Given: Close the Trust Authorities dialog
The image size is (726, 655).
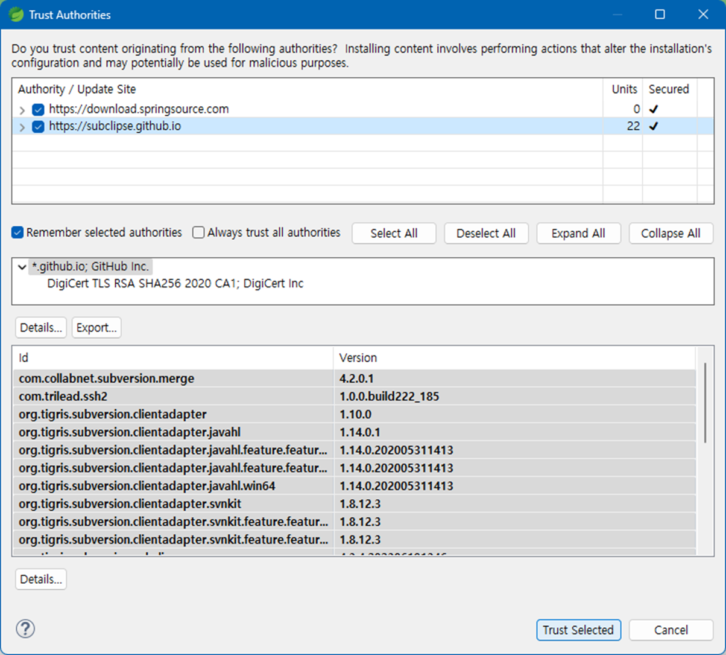Looking at the screenshot, I should (x=703, y=14).
